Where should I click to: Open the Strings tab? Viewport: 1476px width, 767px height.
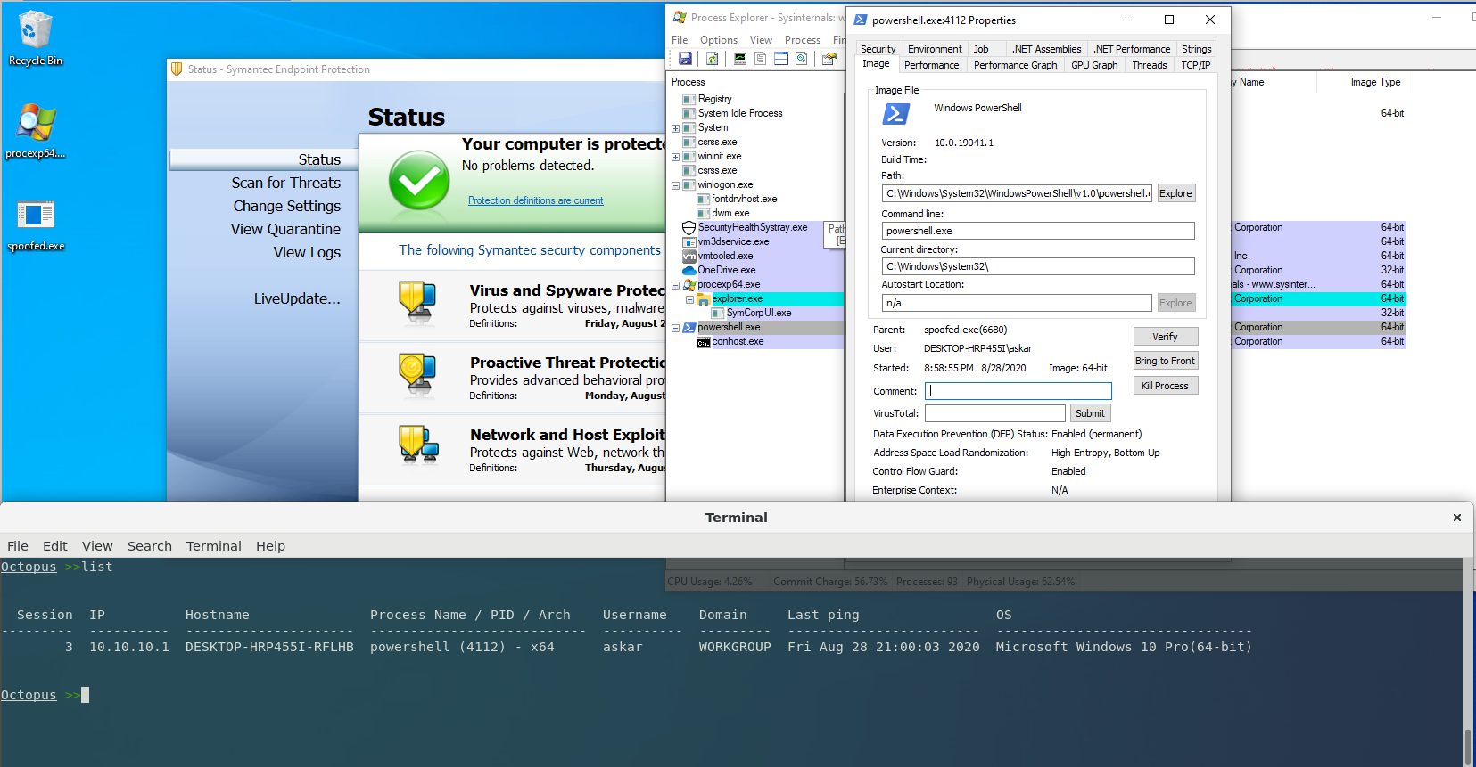coord(1196,49)
